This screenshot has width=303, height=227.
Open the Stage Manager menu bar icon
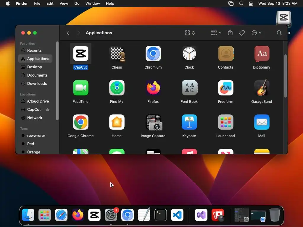pos(231,4)
